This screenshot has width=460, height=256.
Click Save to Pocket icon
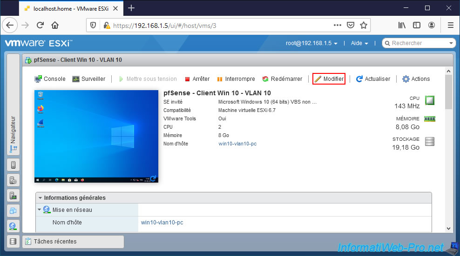pos(351,25)
